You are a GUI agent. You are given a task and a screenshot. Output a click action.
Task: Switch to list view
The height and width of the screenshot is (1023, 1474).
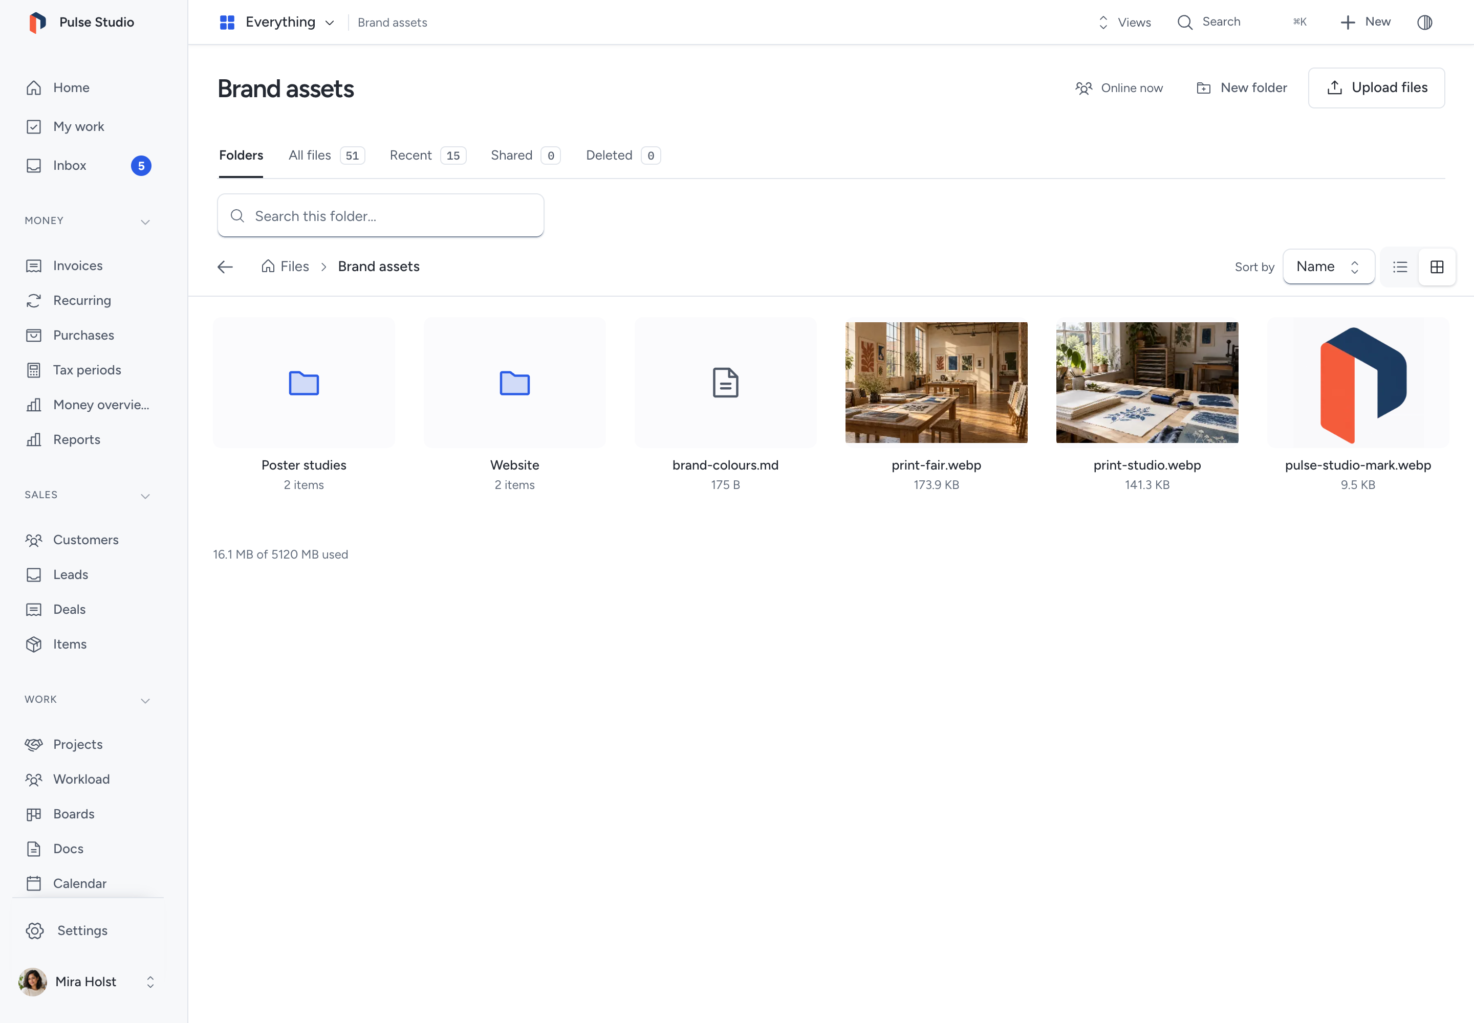click(x=1400, y=266)
